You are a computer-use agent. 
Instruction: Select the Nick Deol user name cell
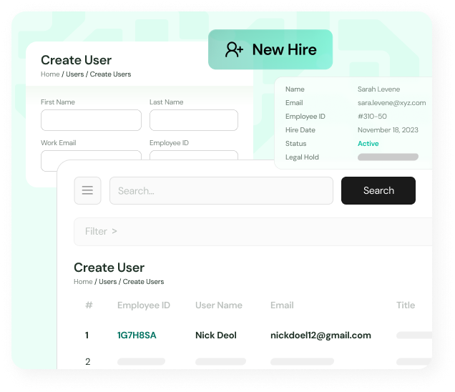point(216,335)
